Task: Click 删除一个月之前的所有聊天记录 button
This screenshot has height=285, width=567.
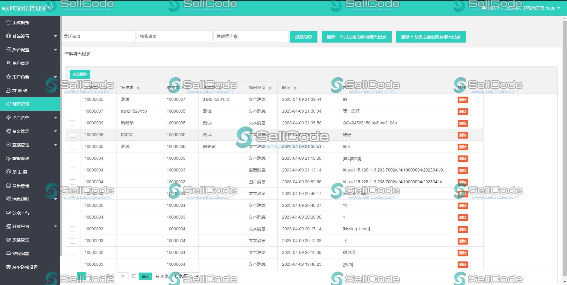Action: (x=356, y=37)
